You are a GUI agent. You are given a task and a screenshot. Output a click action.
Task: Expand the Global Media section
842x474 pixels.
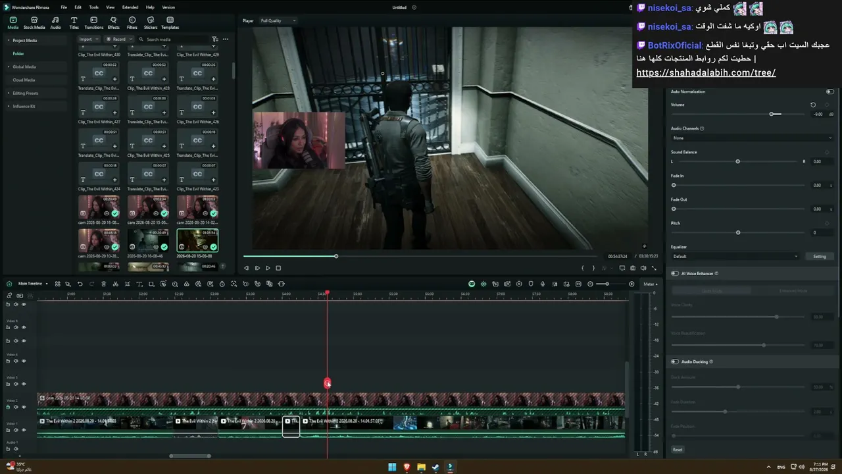(9, 67)
